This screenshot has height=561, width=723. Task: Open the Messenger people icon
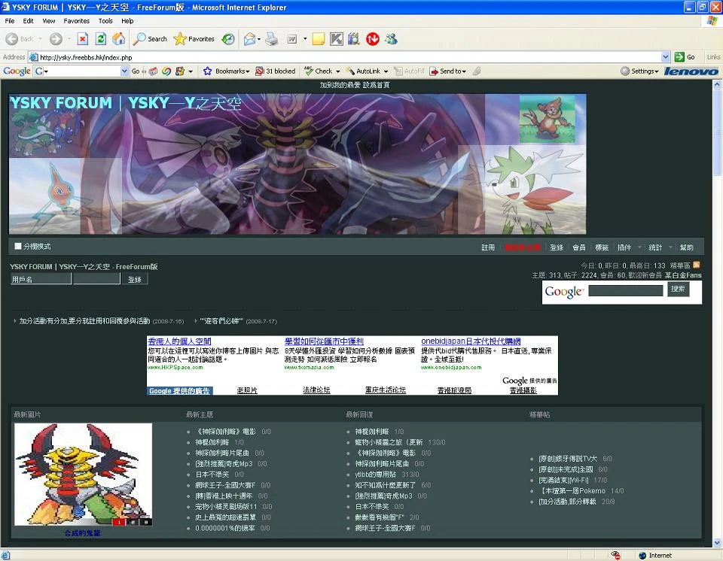[392, 39]
